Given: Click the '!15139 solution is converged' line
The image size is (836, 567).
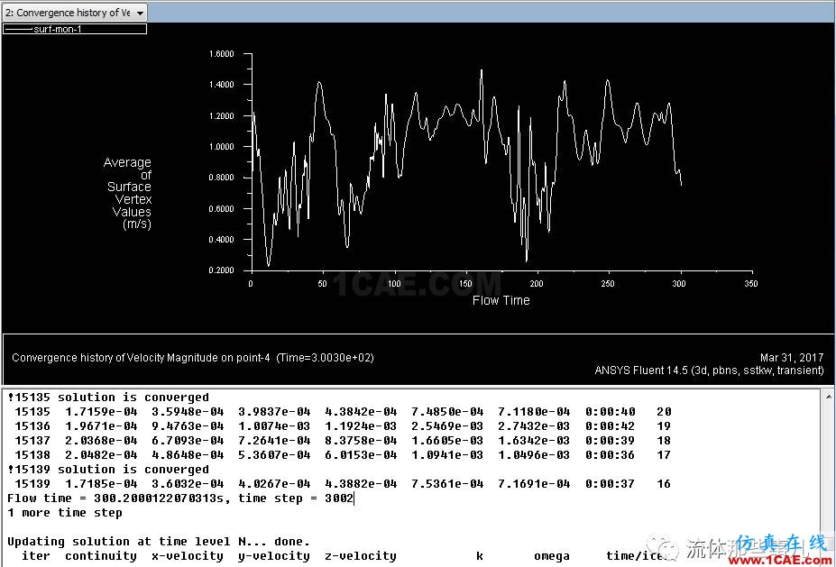Looking at the screenshot, I should (108, 470).
